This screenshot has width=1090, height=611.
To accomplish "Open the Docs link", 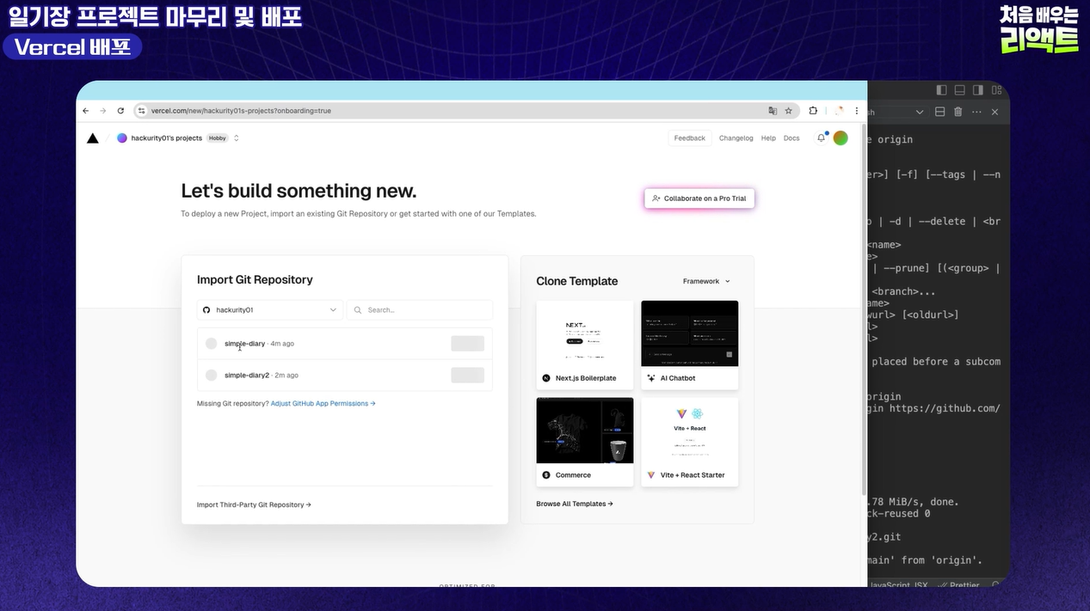I will [x=791, y=137].
